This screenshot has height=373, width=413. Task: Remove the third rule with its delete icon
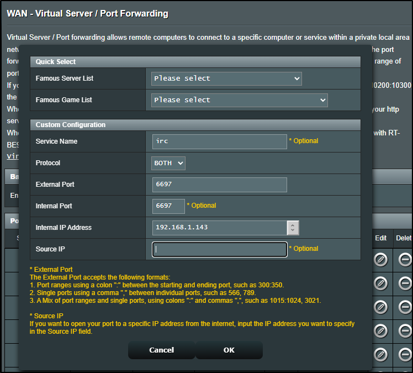click(405, 307)
